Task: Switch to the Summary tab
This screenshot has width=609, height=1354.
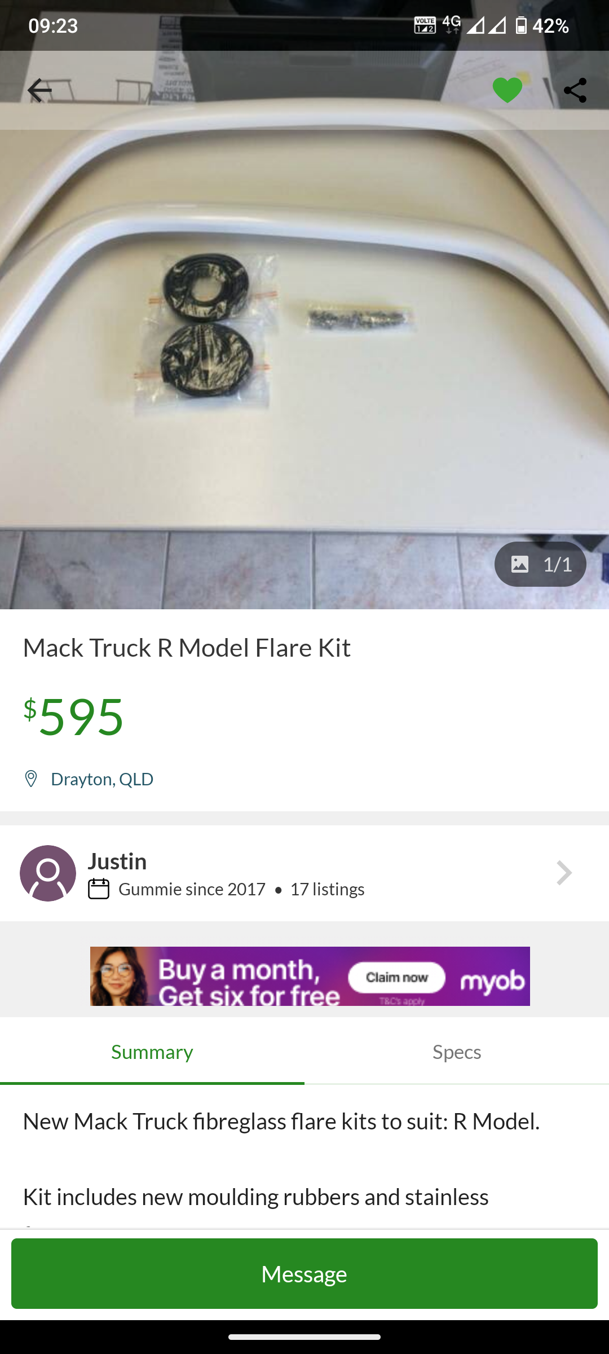Action: click(x=152, y=1052)
